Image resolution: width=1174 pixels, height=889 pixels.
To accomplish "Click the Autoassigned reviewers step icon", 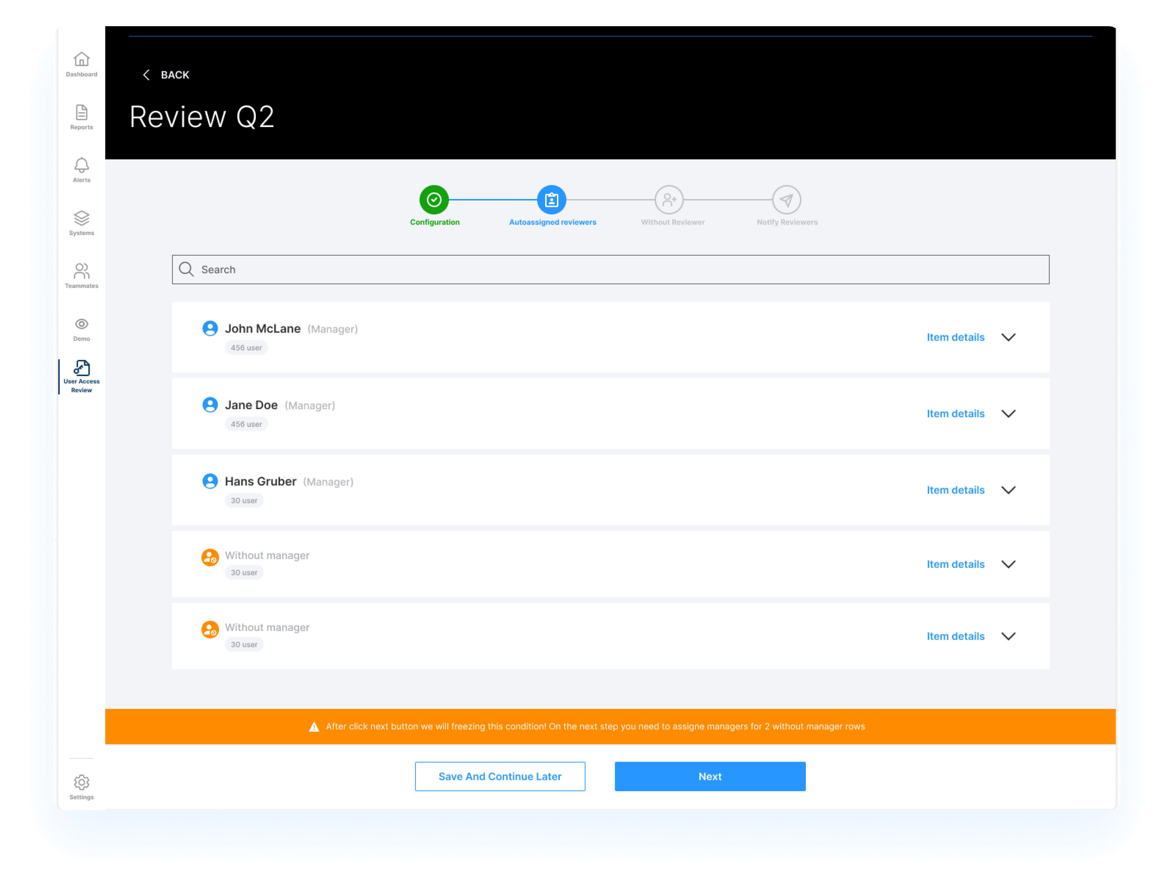I will coord(552,200).
